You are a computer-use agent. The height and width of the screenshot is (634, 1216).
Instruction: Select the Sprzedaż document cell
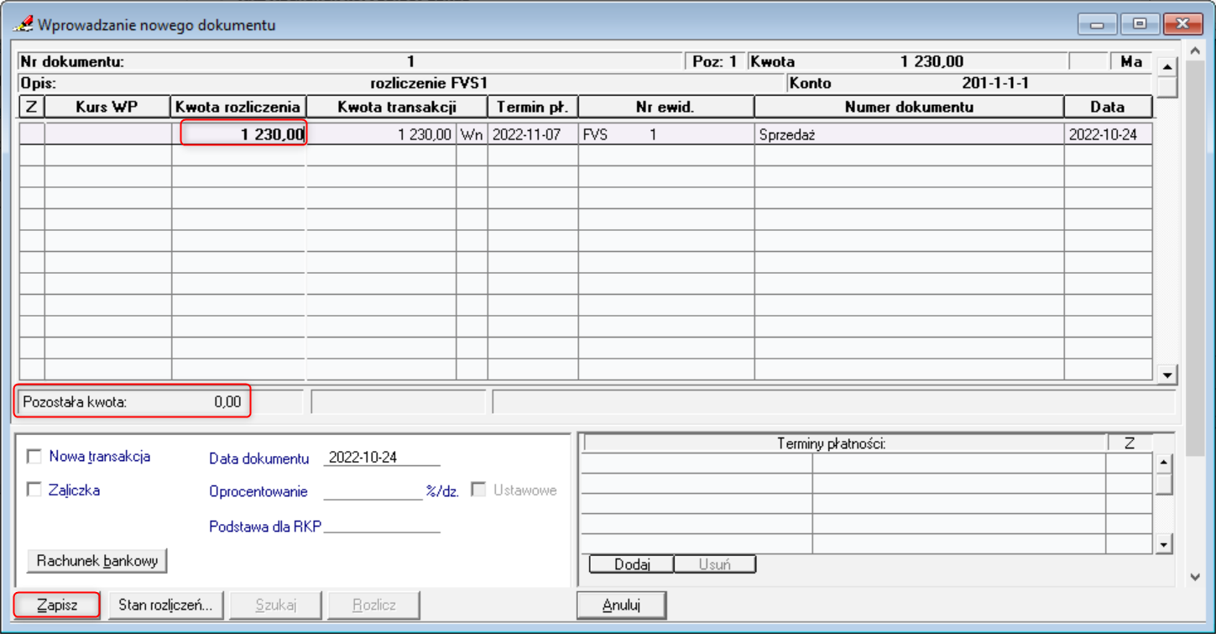(909, 134)
